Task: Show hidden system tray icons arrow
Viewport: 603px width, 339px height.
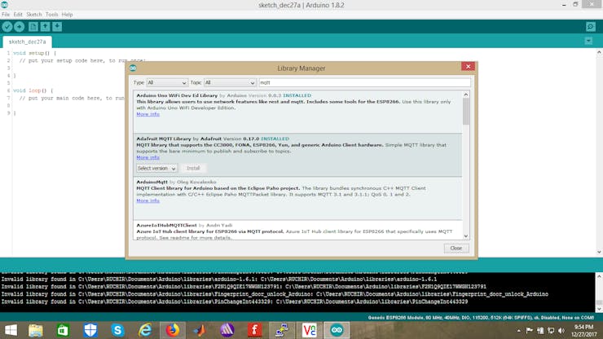Action: [518, 331]
